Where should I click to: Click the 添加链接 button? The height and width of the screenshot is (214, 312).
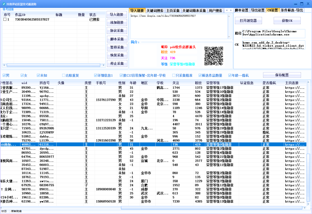coord(116,23)
